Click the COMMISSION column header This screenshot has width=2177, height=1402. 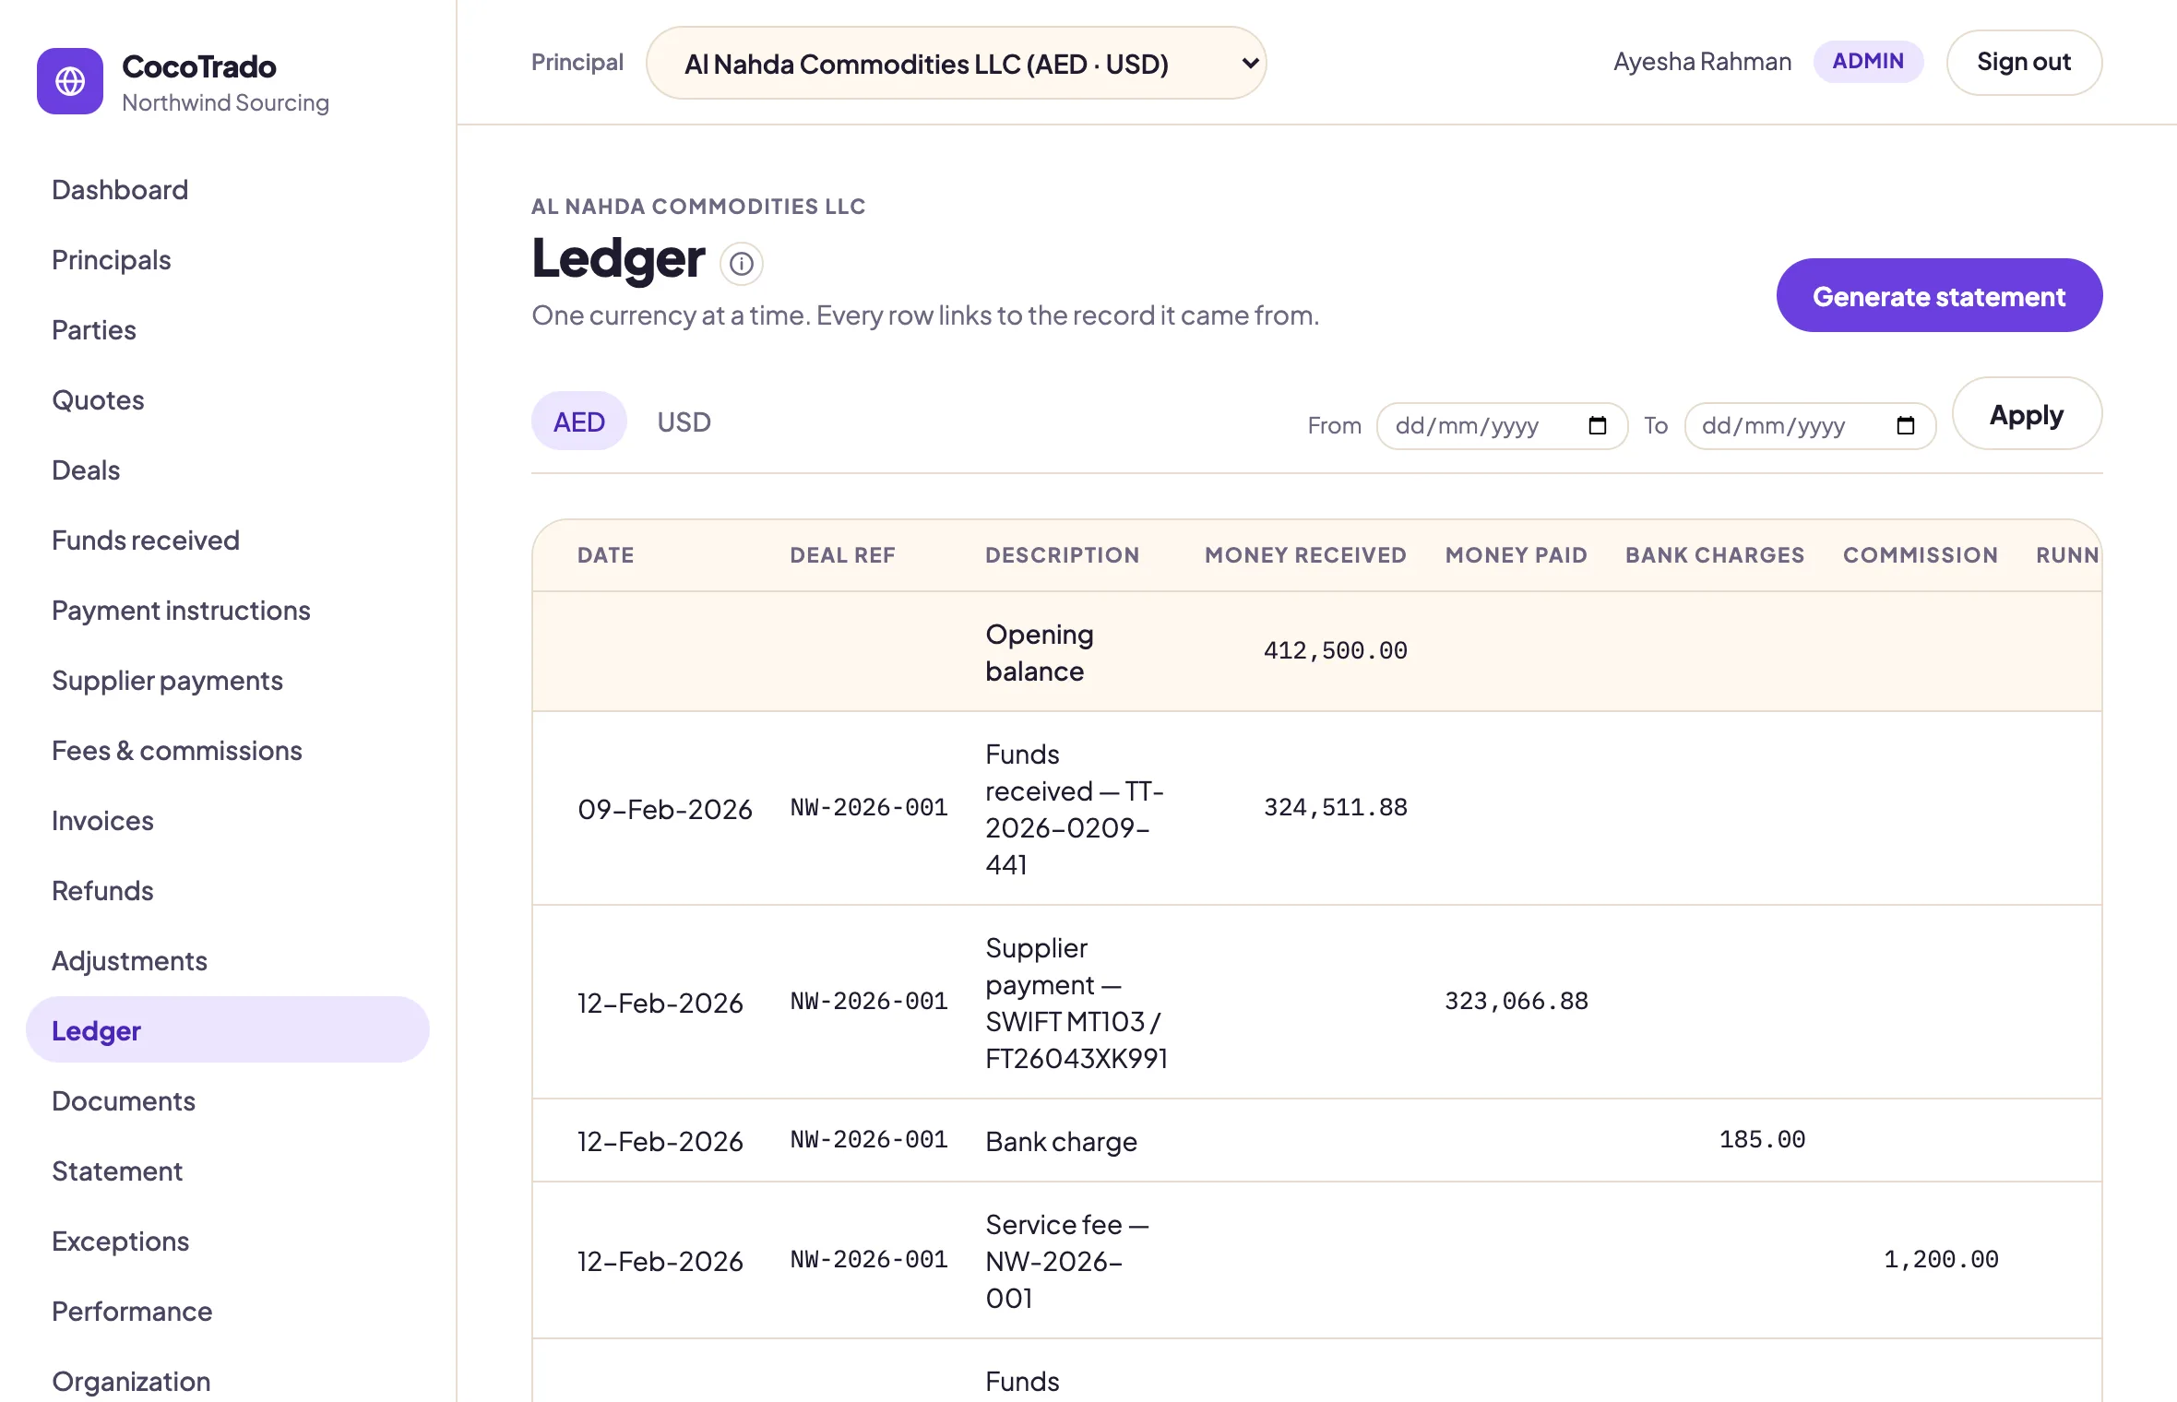[1921, 554]
